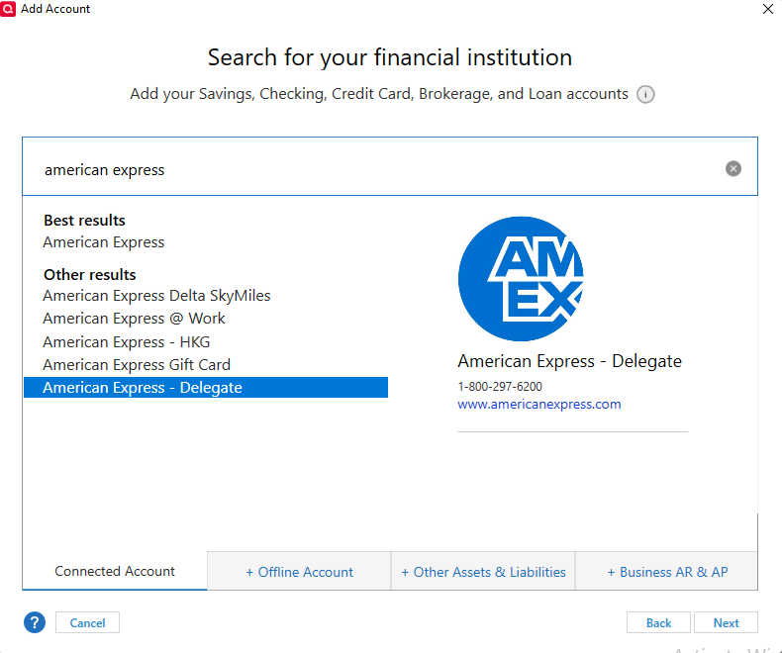
Task: Open the + Other Assets & Liabilities tab
Action: point(483,572)
